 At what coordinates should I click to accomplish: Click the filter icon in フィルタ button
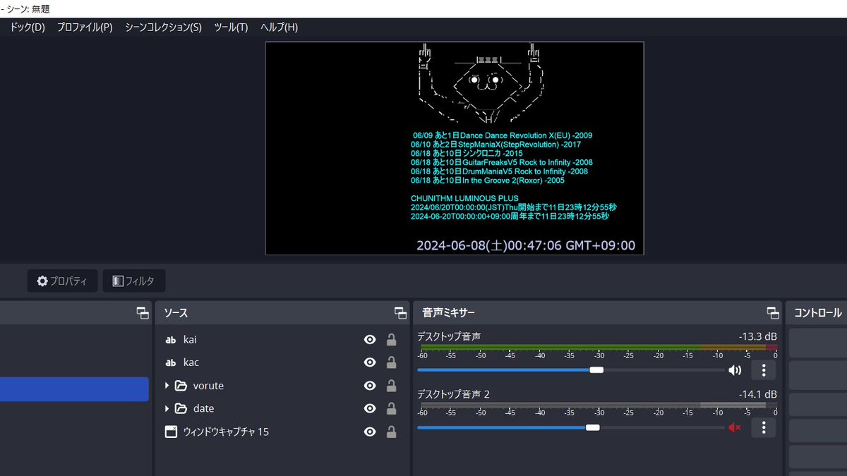pyautogui.click(x=118, y=281)
